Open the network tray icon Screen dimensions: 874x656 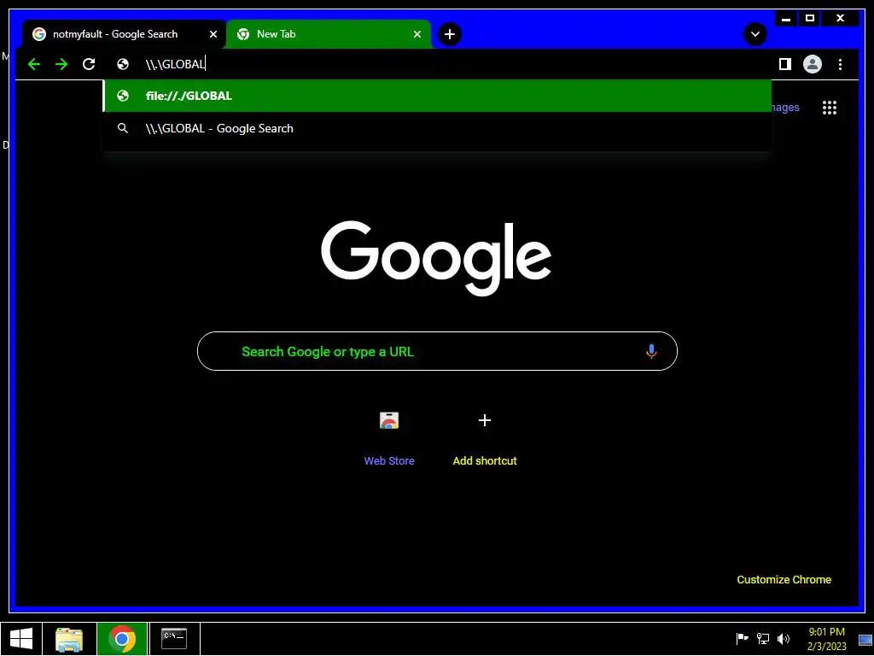pyautogui.click(x=762, y=639)
